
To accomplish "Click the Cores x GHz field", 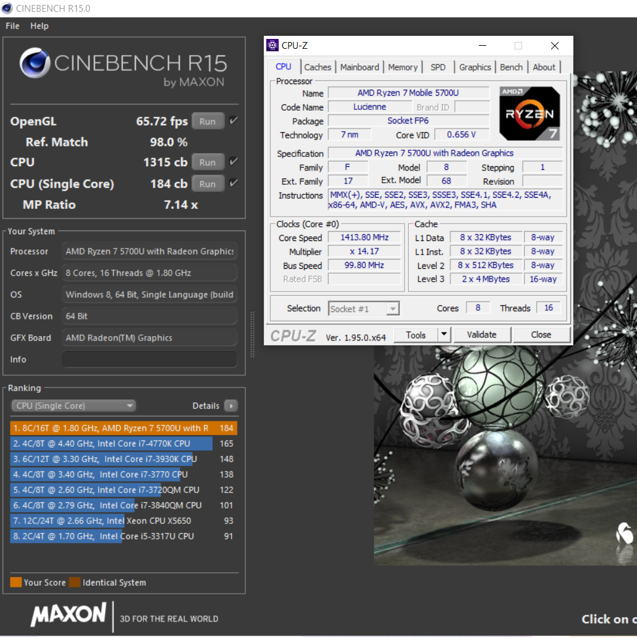I will [150, 272].
